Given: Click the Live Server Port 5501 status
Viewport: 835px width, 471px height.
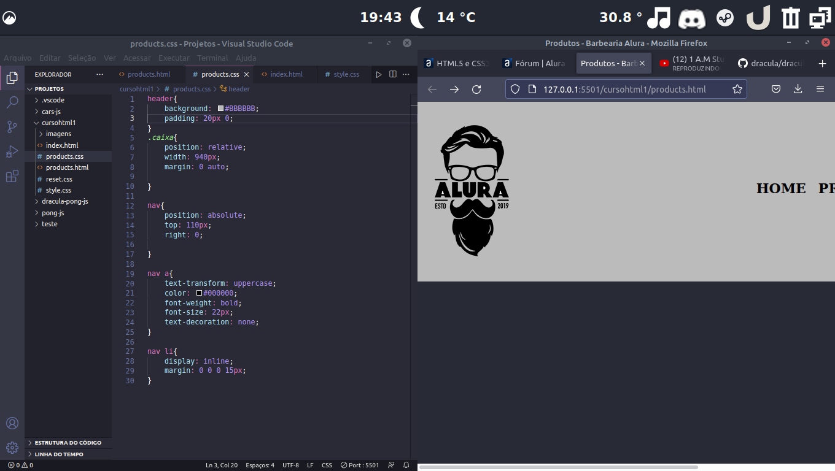Looking at the screenshot, I should pos(360,465).
